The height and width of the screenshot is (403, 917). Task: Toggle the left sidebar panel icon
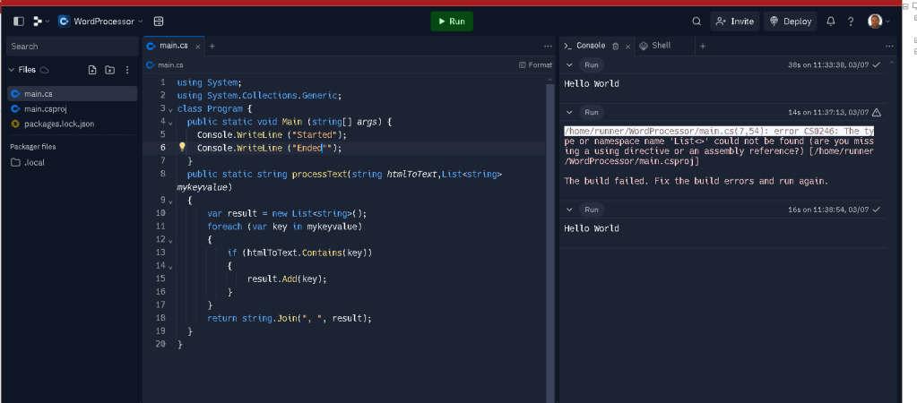click(19, 21)
